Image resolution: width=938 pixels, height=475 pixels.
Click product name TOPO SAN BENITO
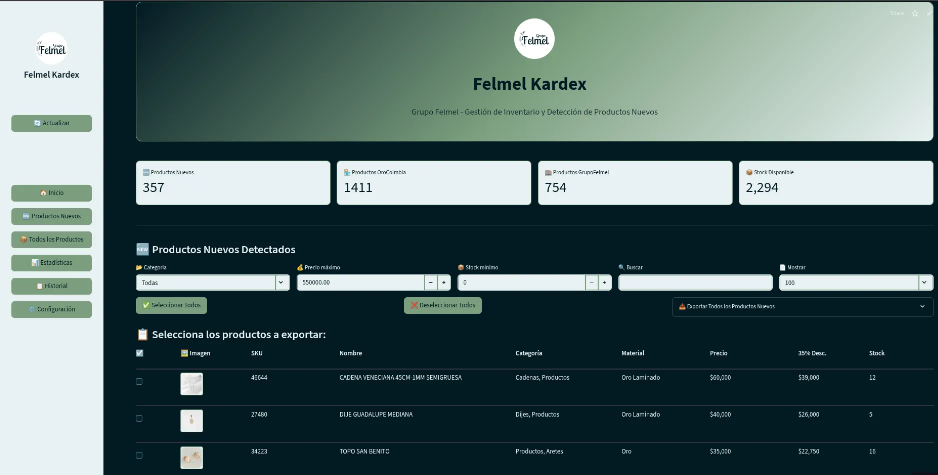365,452
